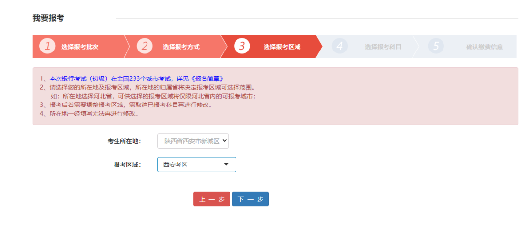Image resolution: width=531 pixels, height=231 pixels.
Task: Open the 考生所在地 dropdown
Action: 193,141
